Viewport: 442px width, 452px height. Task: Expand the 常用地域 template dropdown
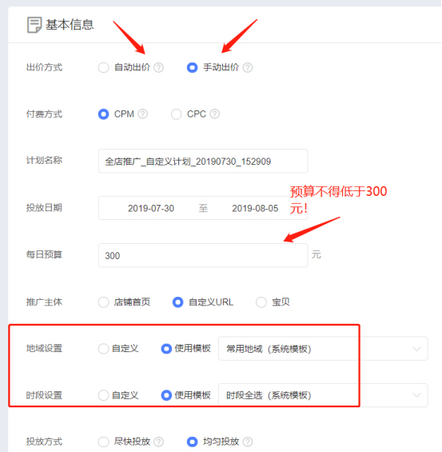pos(323,349)
